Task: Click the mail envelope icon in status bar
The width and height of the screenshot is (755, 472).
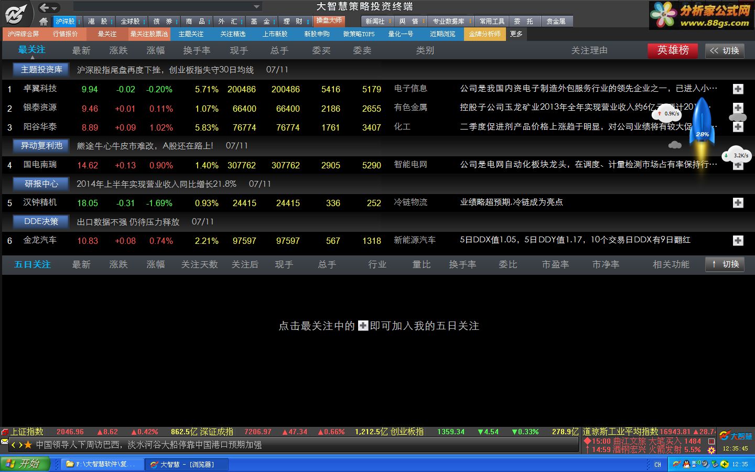Action: click(5, 442)
